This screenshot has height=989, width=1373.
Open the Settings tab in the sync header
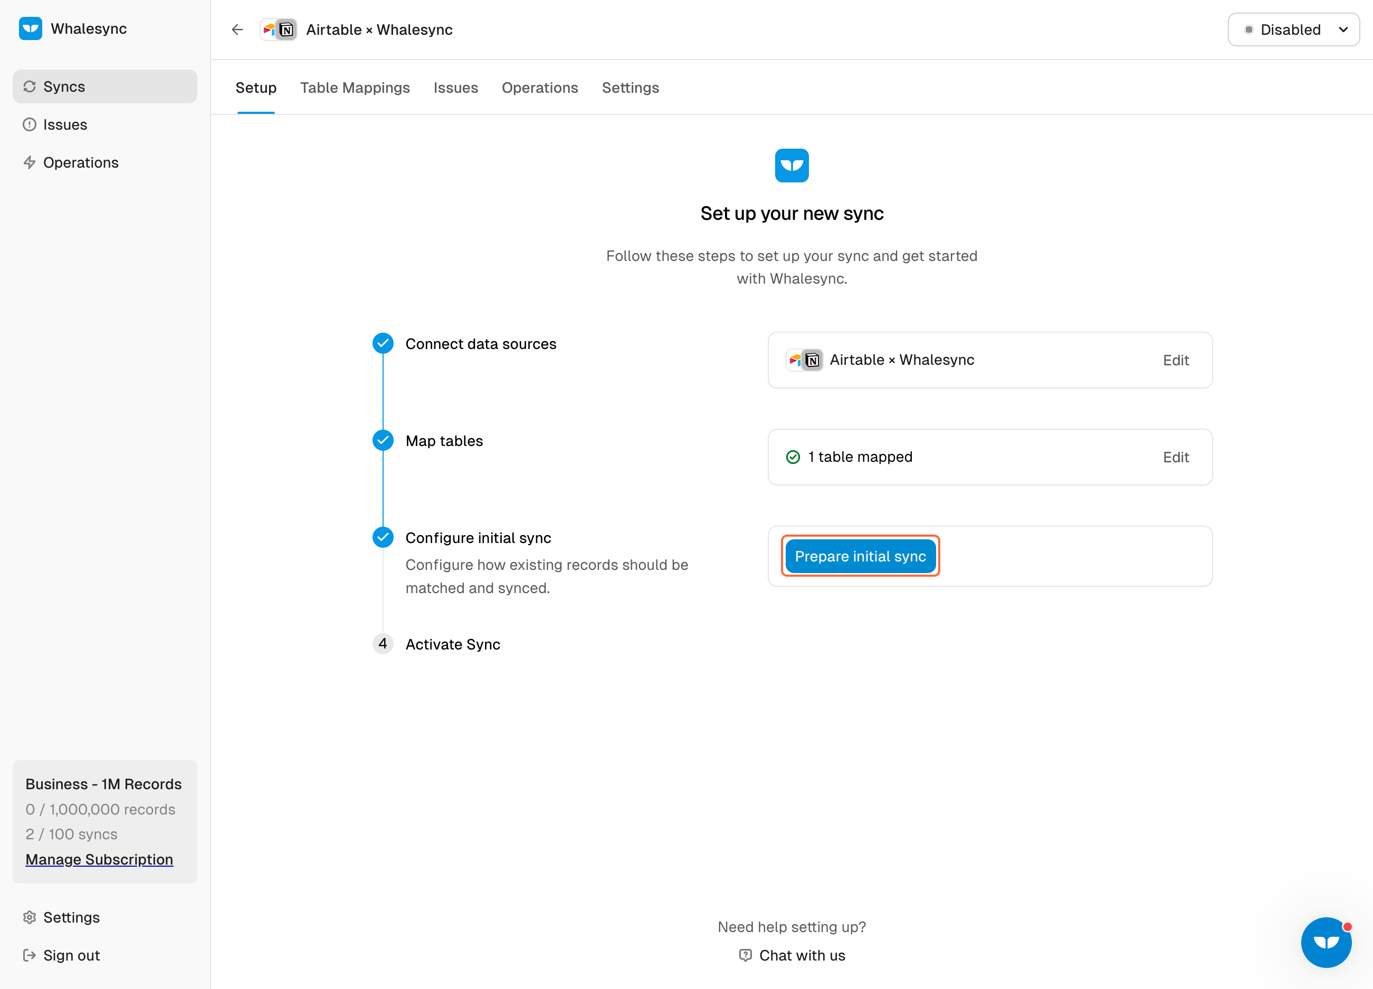click(631, 88)
